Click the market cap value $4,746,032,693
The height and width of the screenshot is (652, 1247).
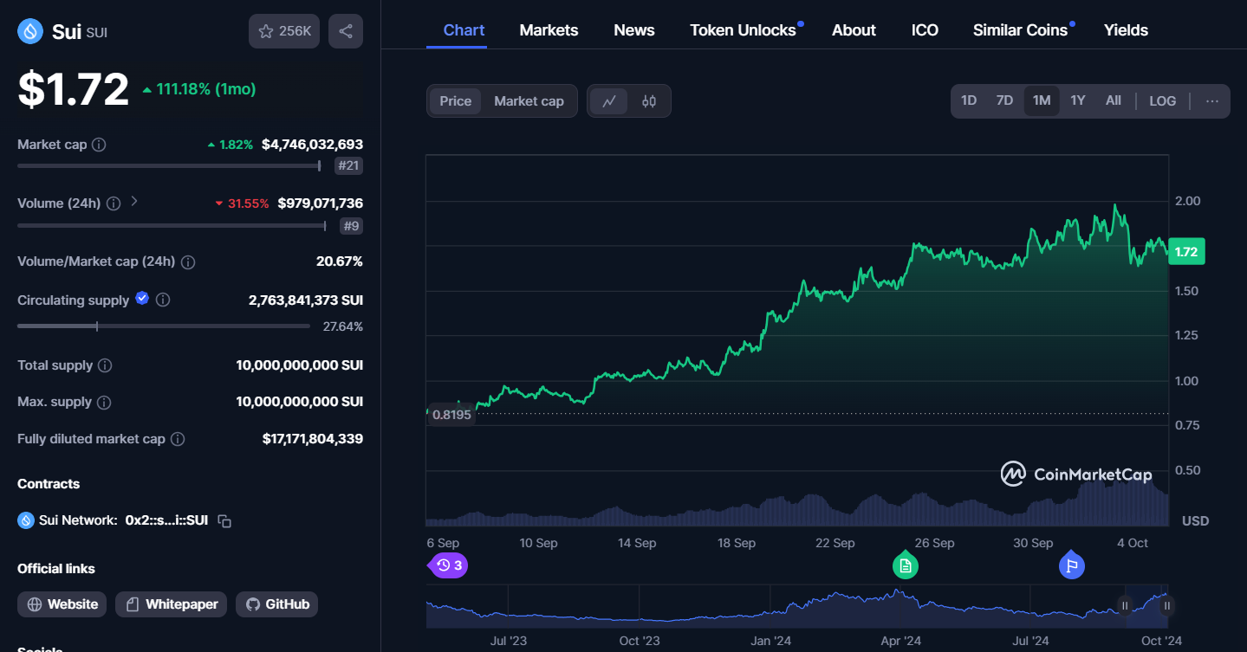click(x=312, y=145)
